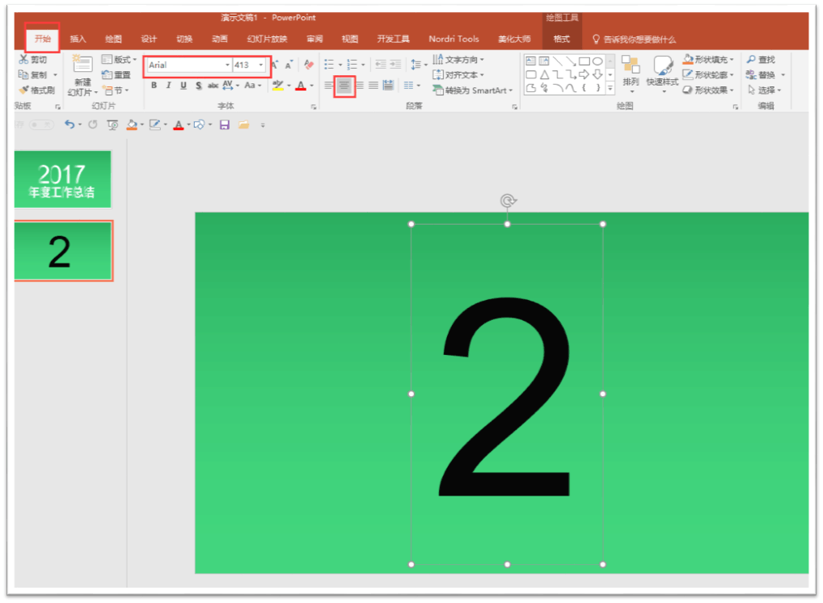
Task: Save with purple floppy disk icon
Action: [x=225, y=125]
